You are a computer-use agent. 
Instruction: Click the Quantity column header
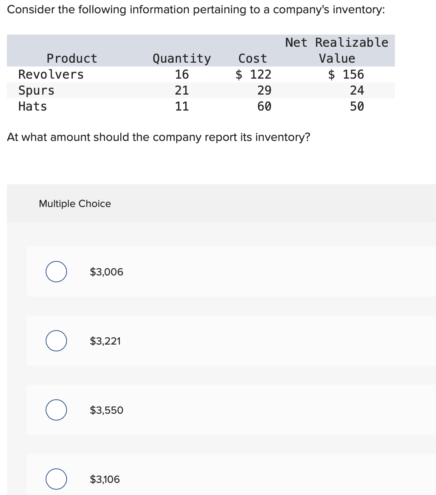click(x=181, y=58)
